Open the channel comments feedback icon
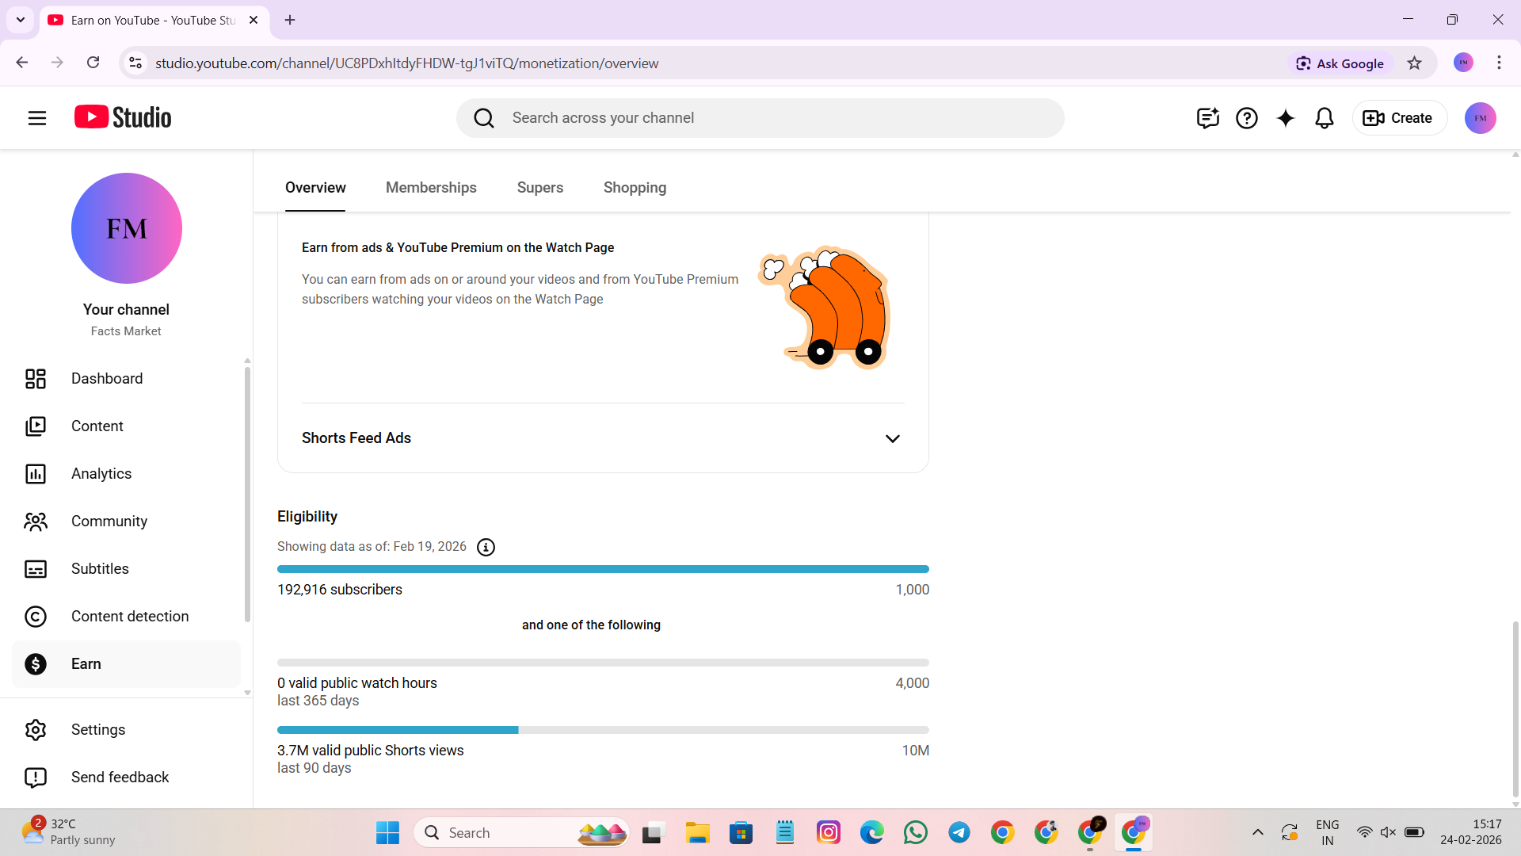 pyautogui.click(x=1207, y=118)
